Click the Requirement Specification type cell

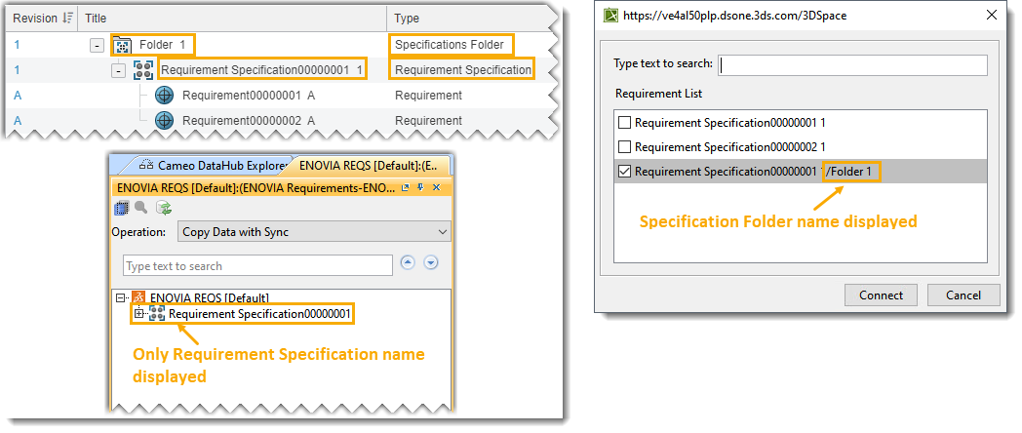[463, 70]
